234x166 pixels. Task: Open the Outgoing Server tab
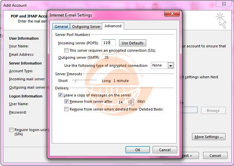click(x=86, y=27)
